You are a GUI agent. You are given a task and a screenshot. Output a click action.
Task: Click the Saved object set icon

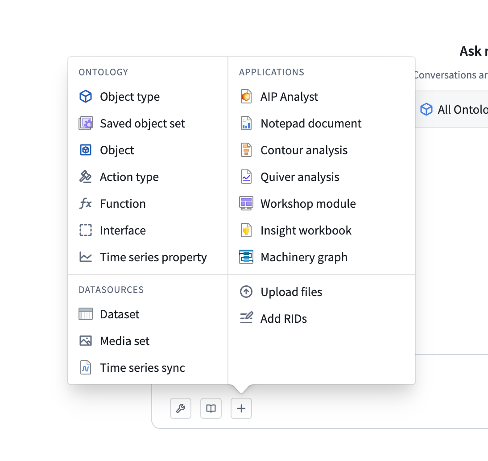pyautogui.click(x=86, y=123)
